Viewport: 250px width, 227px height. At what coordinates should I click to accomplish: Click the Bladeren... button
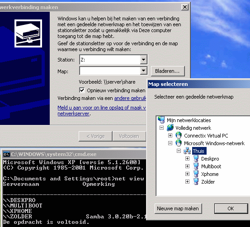[168, 71]
